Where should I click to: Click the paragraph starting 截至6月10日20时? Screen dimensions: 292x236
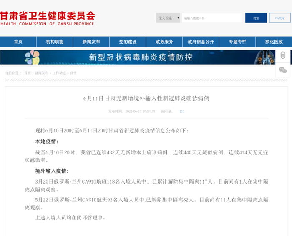pyautogui.click(x=146, y=156)
